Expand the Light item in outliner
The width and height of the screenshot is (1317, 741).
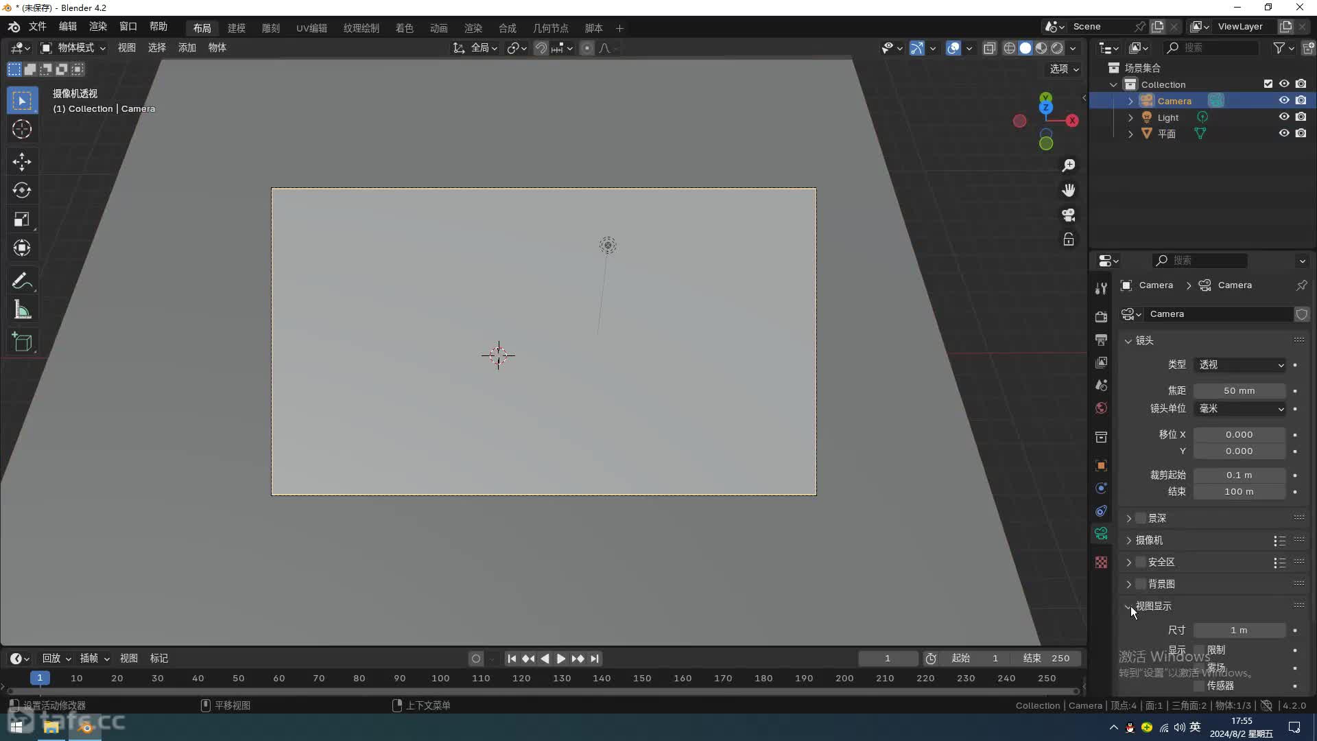pyautogui.click(x=1130, y=117)
